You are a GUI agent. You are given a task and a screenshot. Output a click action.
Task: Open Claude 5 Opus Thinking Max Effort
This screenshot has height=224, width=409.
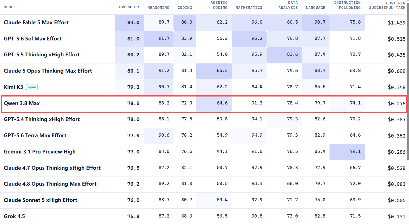[48, 71]
